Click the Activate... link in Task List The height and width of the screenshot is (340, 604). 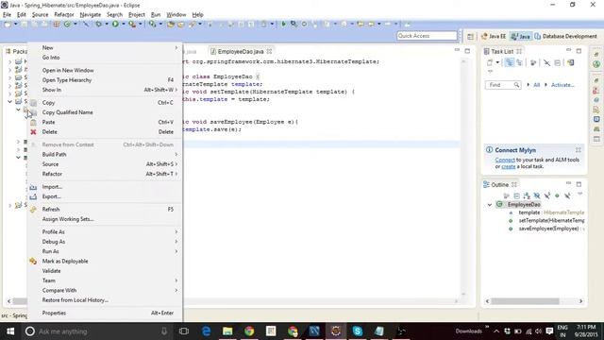click(562, 85)
